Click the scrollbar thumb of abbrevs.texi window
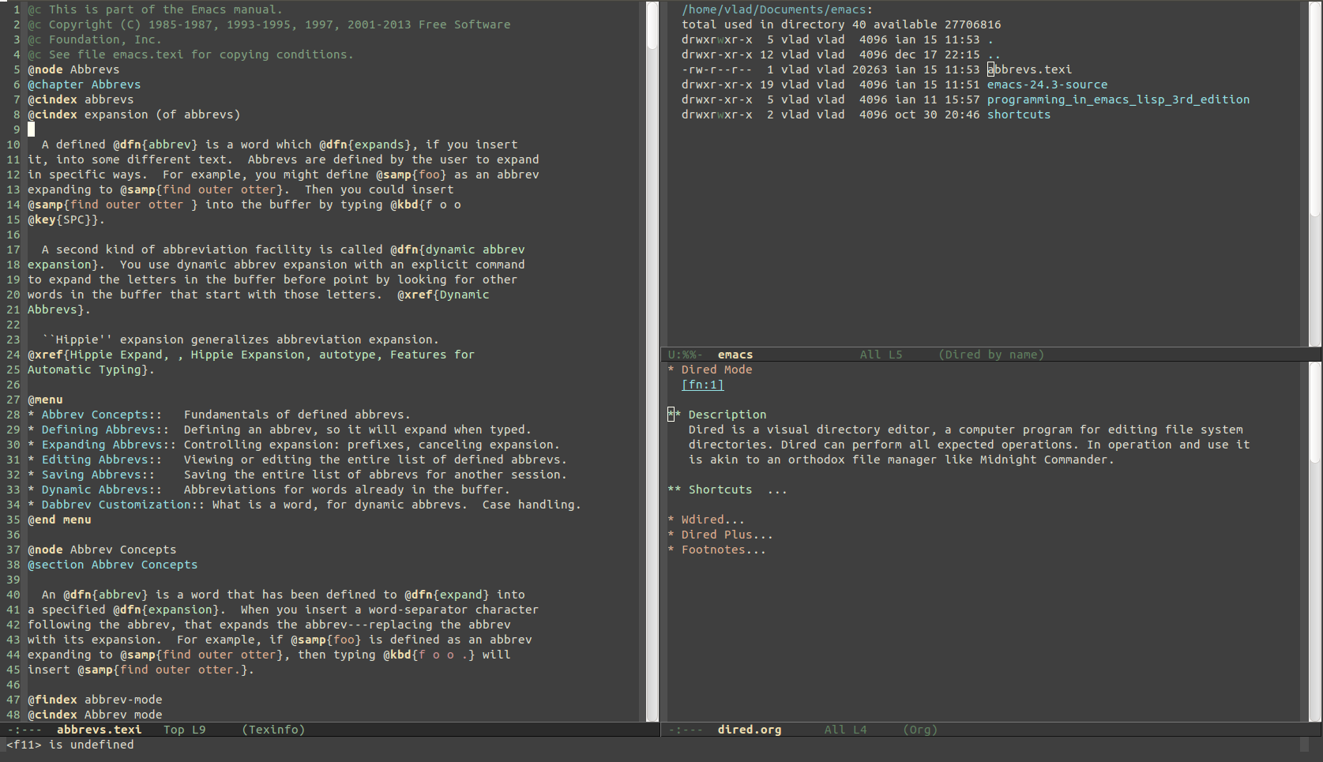This screenshot has height=762, width=1323. pos(652,25)
